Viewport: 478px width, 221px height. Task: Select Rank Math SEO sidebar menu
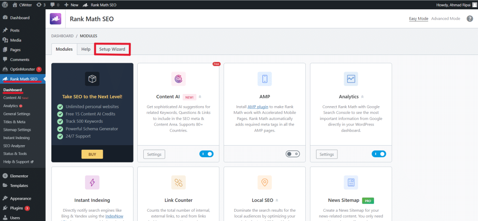[x=22, y=79]
